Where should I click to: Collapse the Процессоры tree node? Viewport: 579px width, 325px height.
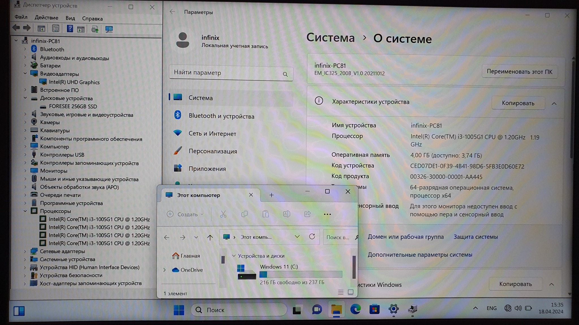(x=25, y=211)
